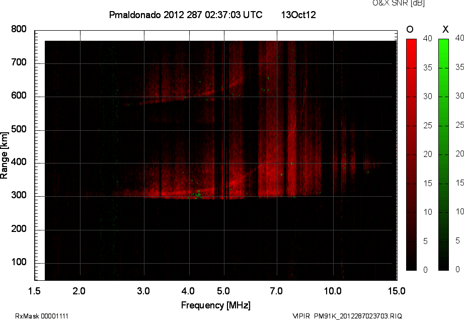Click the 700 range axis tick label
The image size is (464, 320).
(x=19, y=62)
